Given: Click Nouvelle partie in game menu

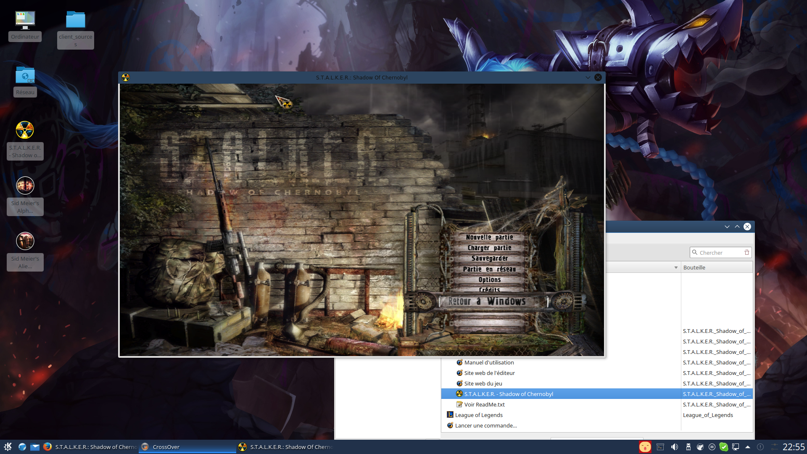Looking at the screenshot, I should tap(489, 238).
